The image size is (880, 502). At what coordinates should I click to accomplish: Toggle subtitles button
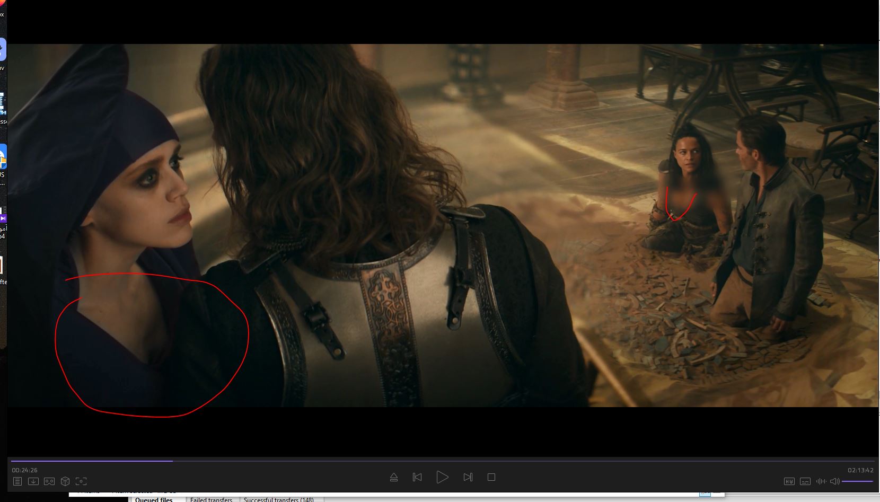pos(805,481)
